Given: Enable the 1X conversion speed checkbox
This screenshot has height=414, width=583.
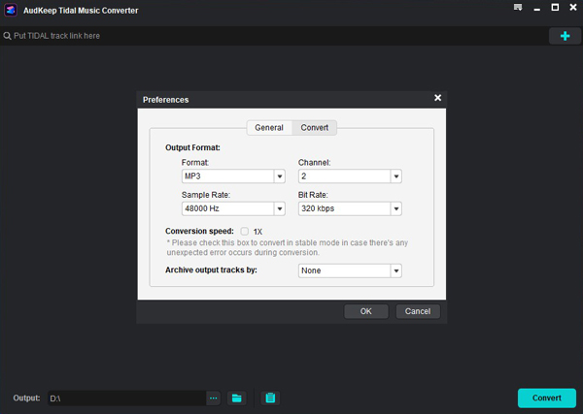Looking at the screenshot, I should click(x=244, y=231).
